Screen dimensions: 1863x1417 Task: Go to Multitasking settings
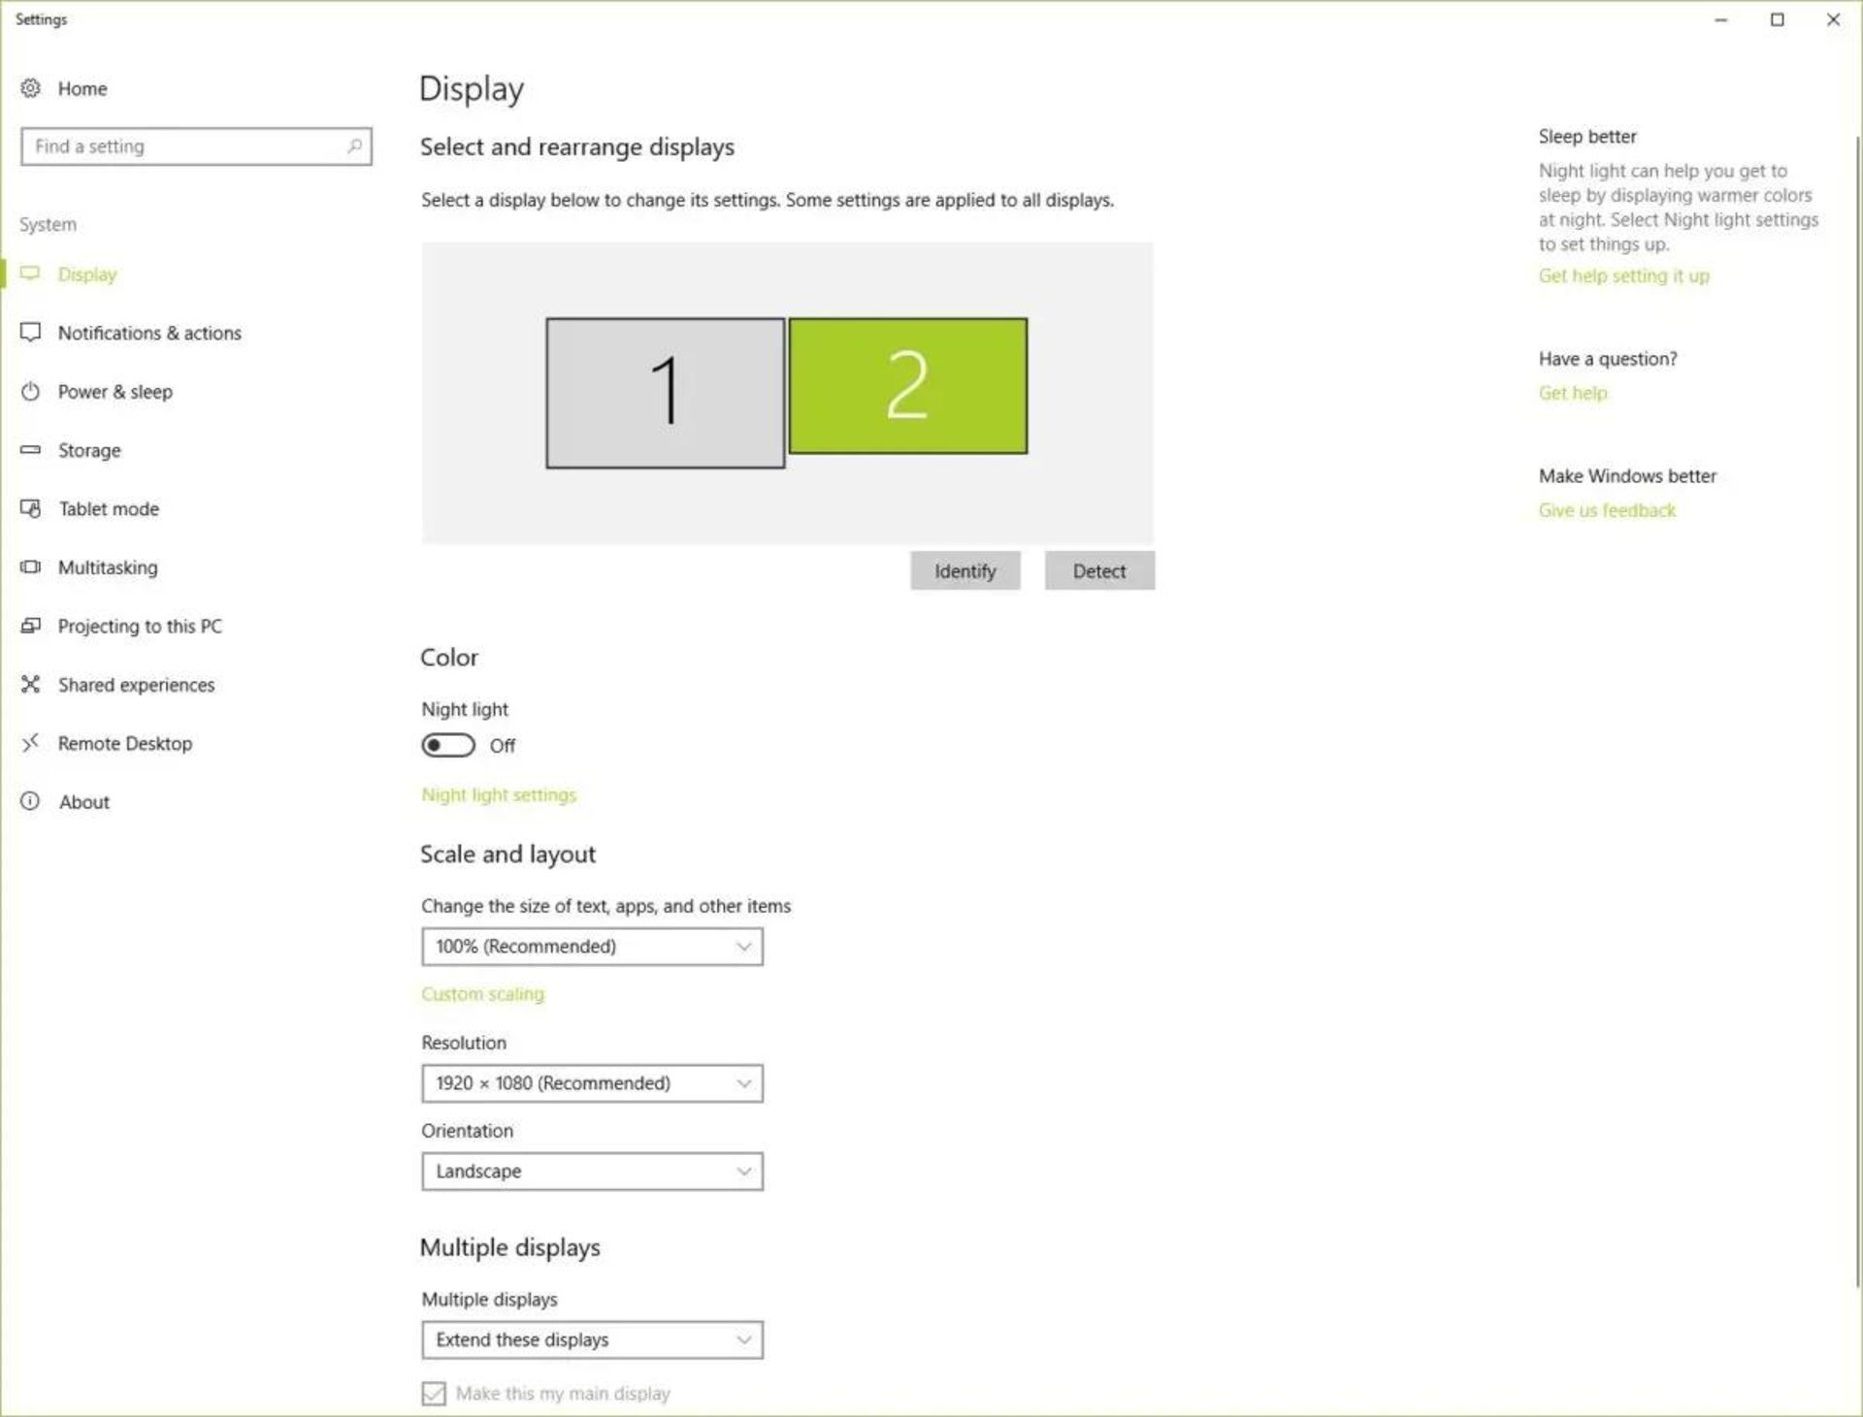pos(107,567)
